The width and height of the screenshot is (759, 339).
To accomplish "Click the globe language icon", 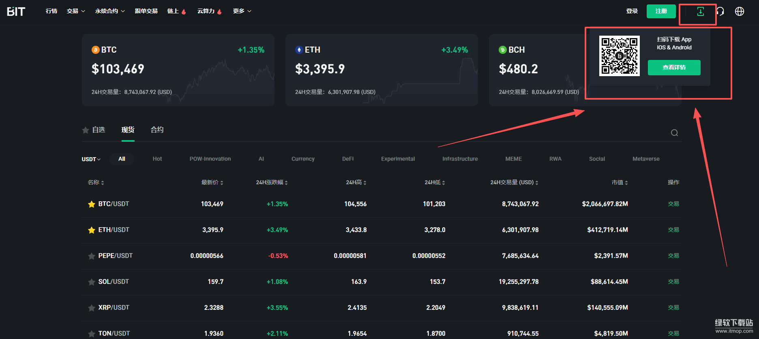I will point(740,11).
